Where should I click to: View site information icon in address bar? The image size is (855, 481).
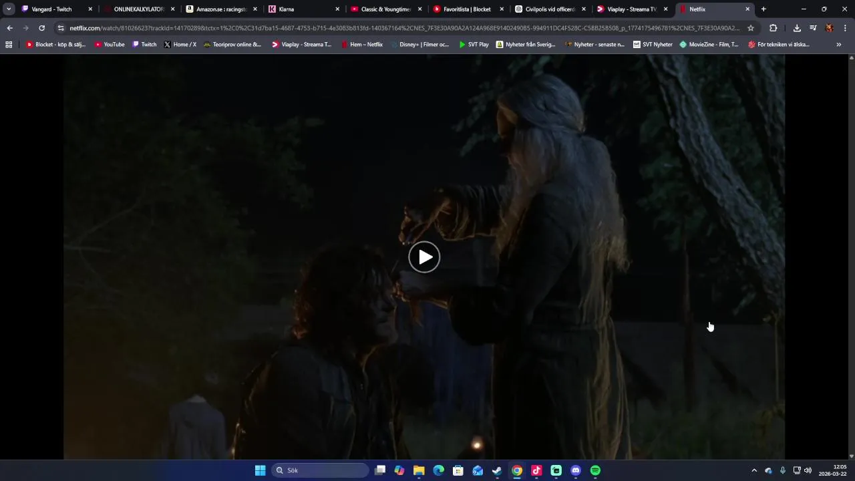61,28
